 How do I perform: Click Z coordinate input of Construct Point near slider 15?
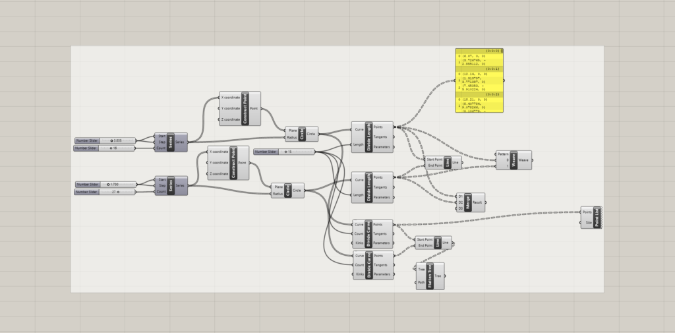(219, 174)
